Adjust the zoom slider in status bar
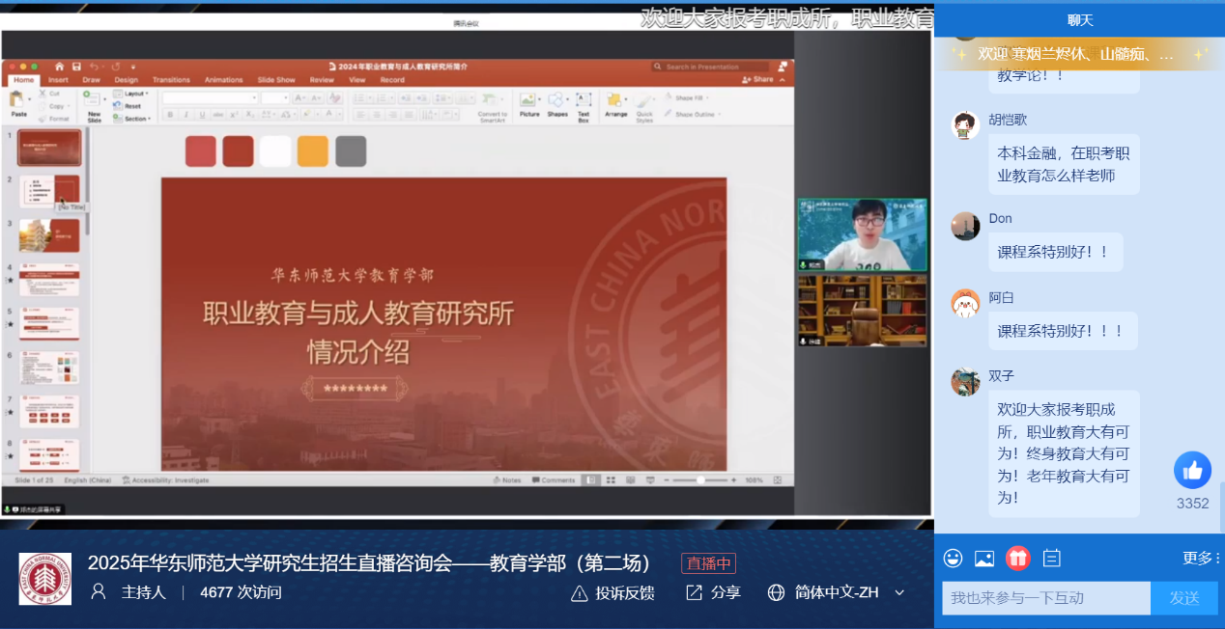This screenshot has width=1225, height=629. pos(701,479)
